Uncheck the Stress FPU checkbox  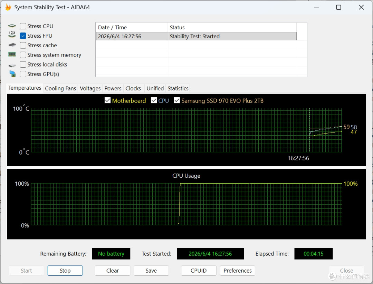(23, 36)
